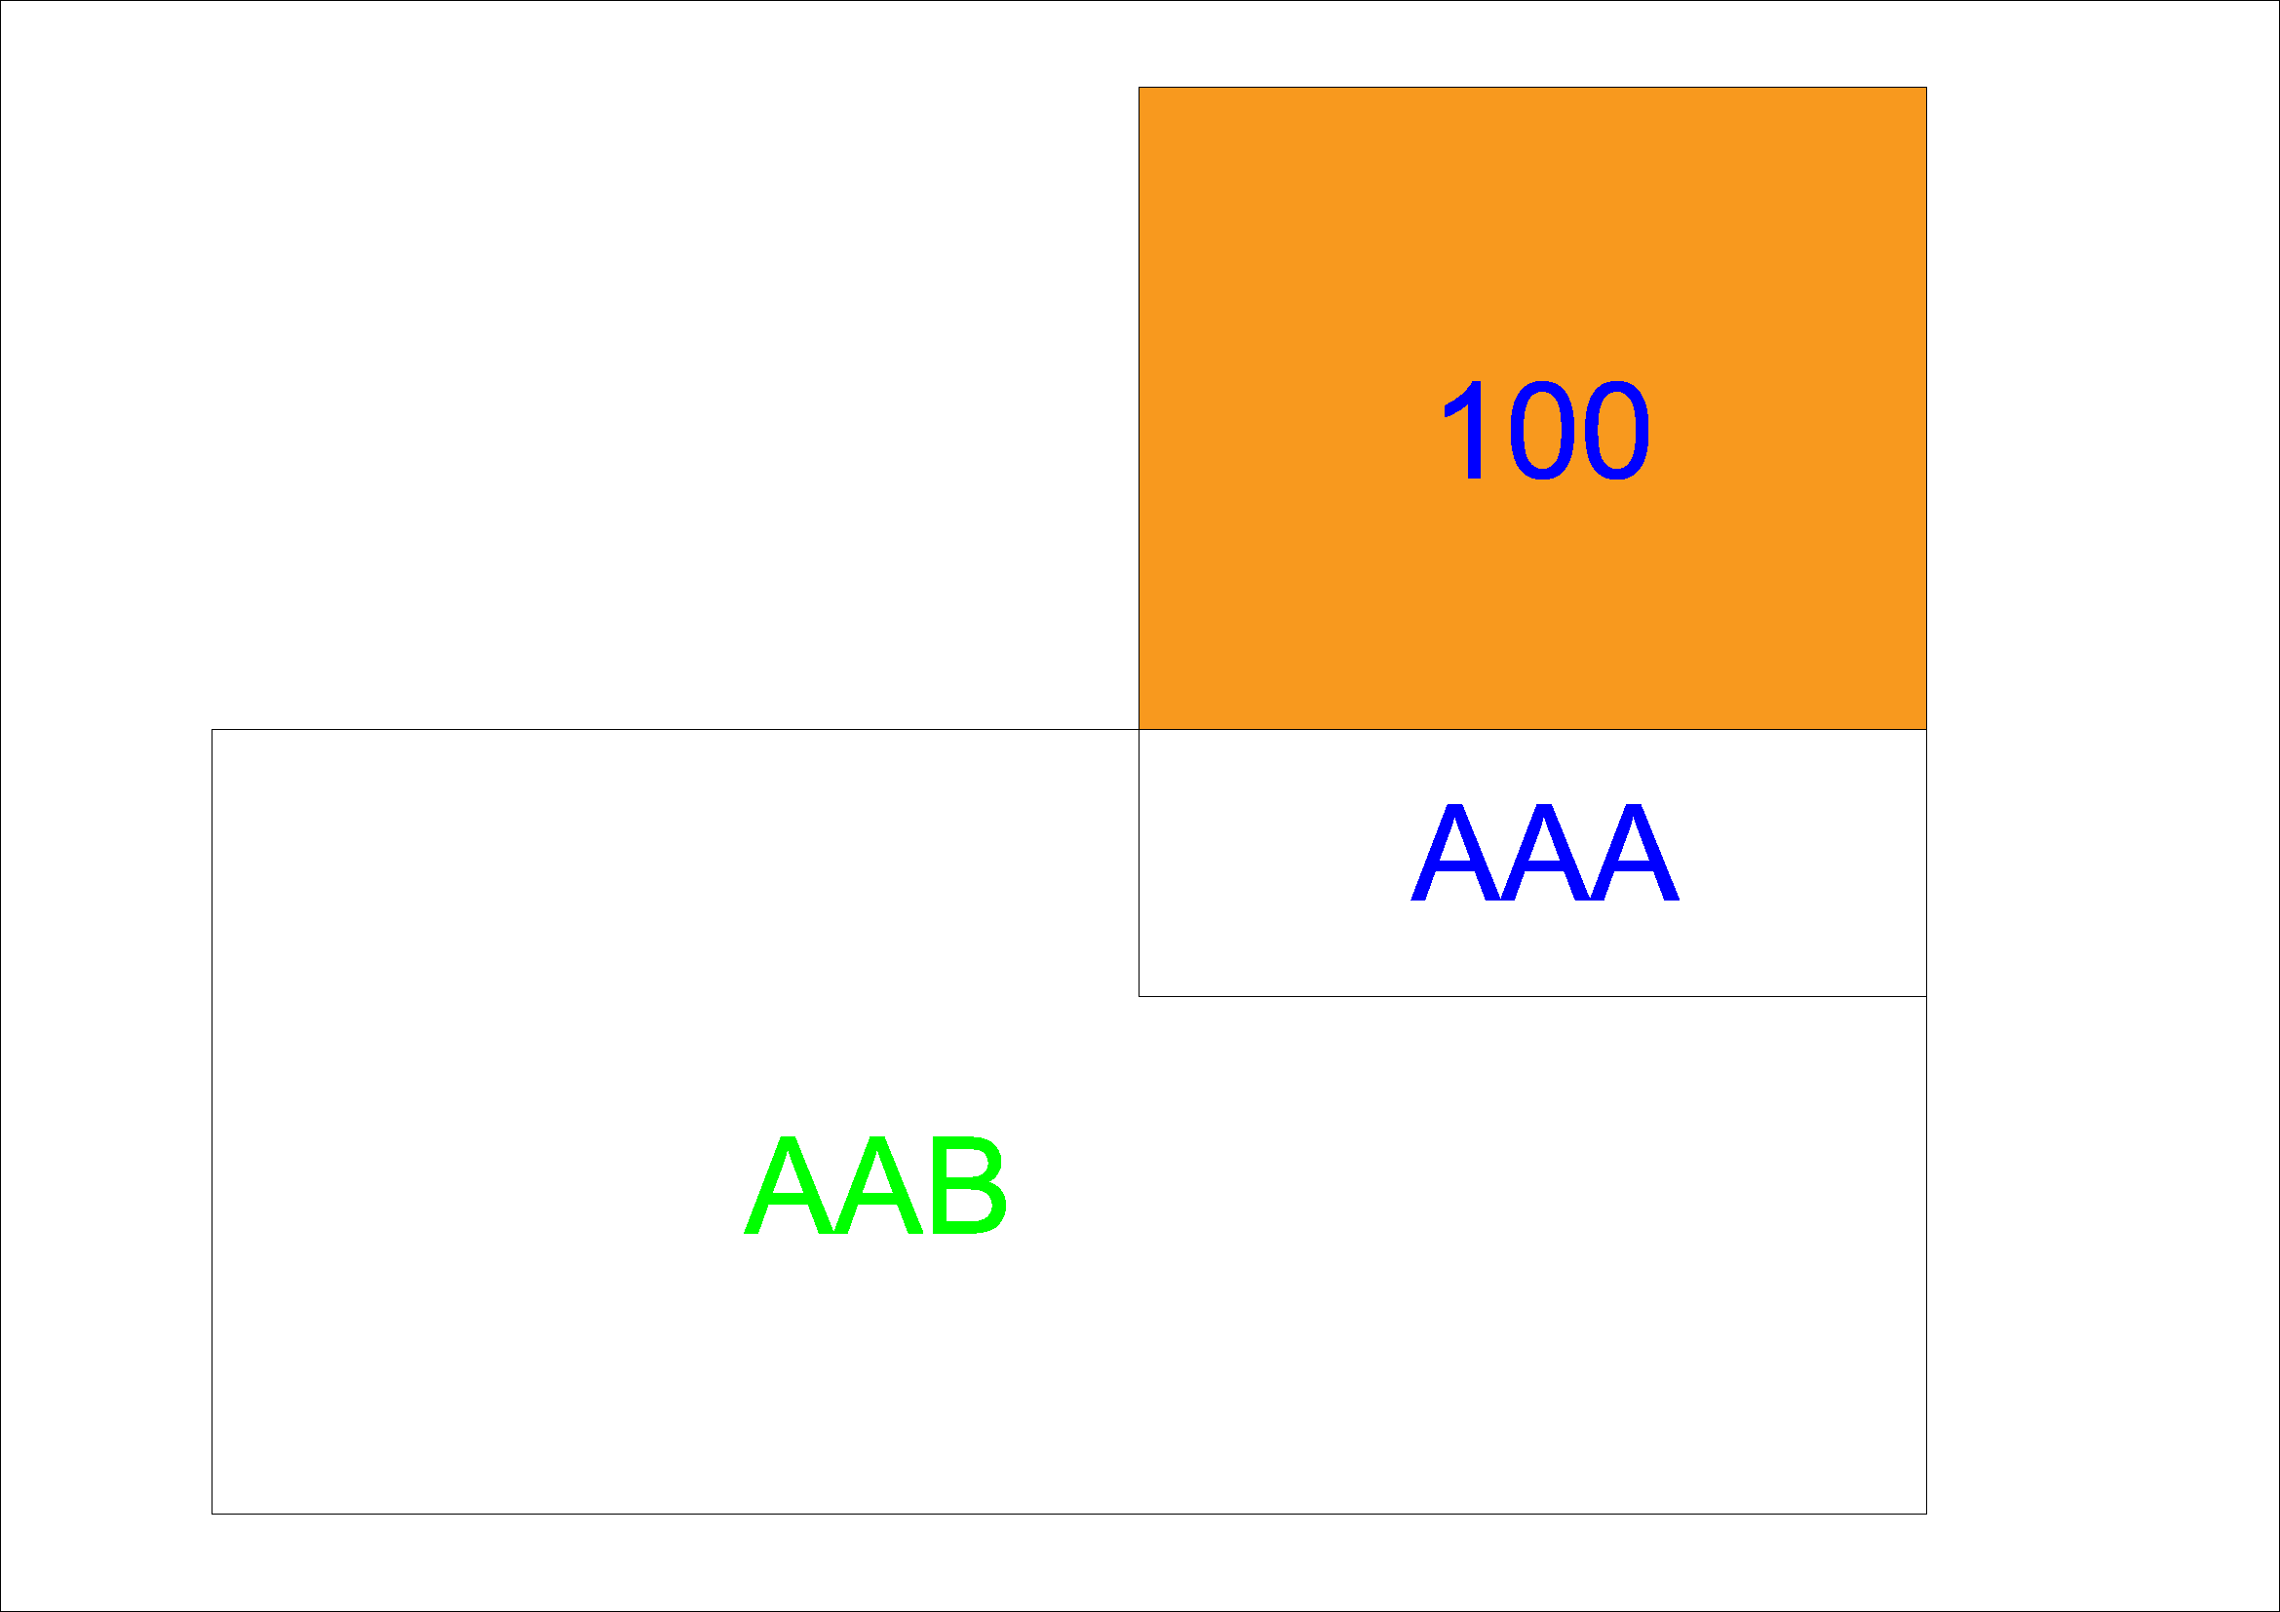The height and width of the screenshot is (1612, 2280).
Task: Click the left edge of AAB box
Action: click(212, 1122)
